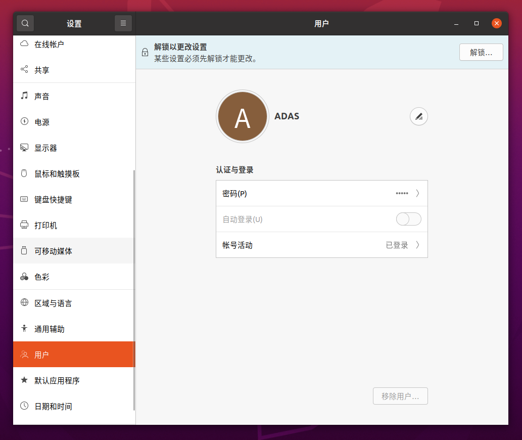Click the search icon in Settings header
This screenshot has height=440, width=522.
(25, 23)
